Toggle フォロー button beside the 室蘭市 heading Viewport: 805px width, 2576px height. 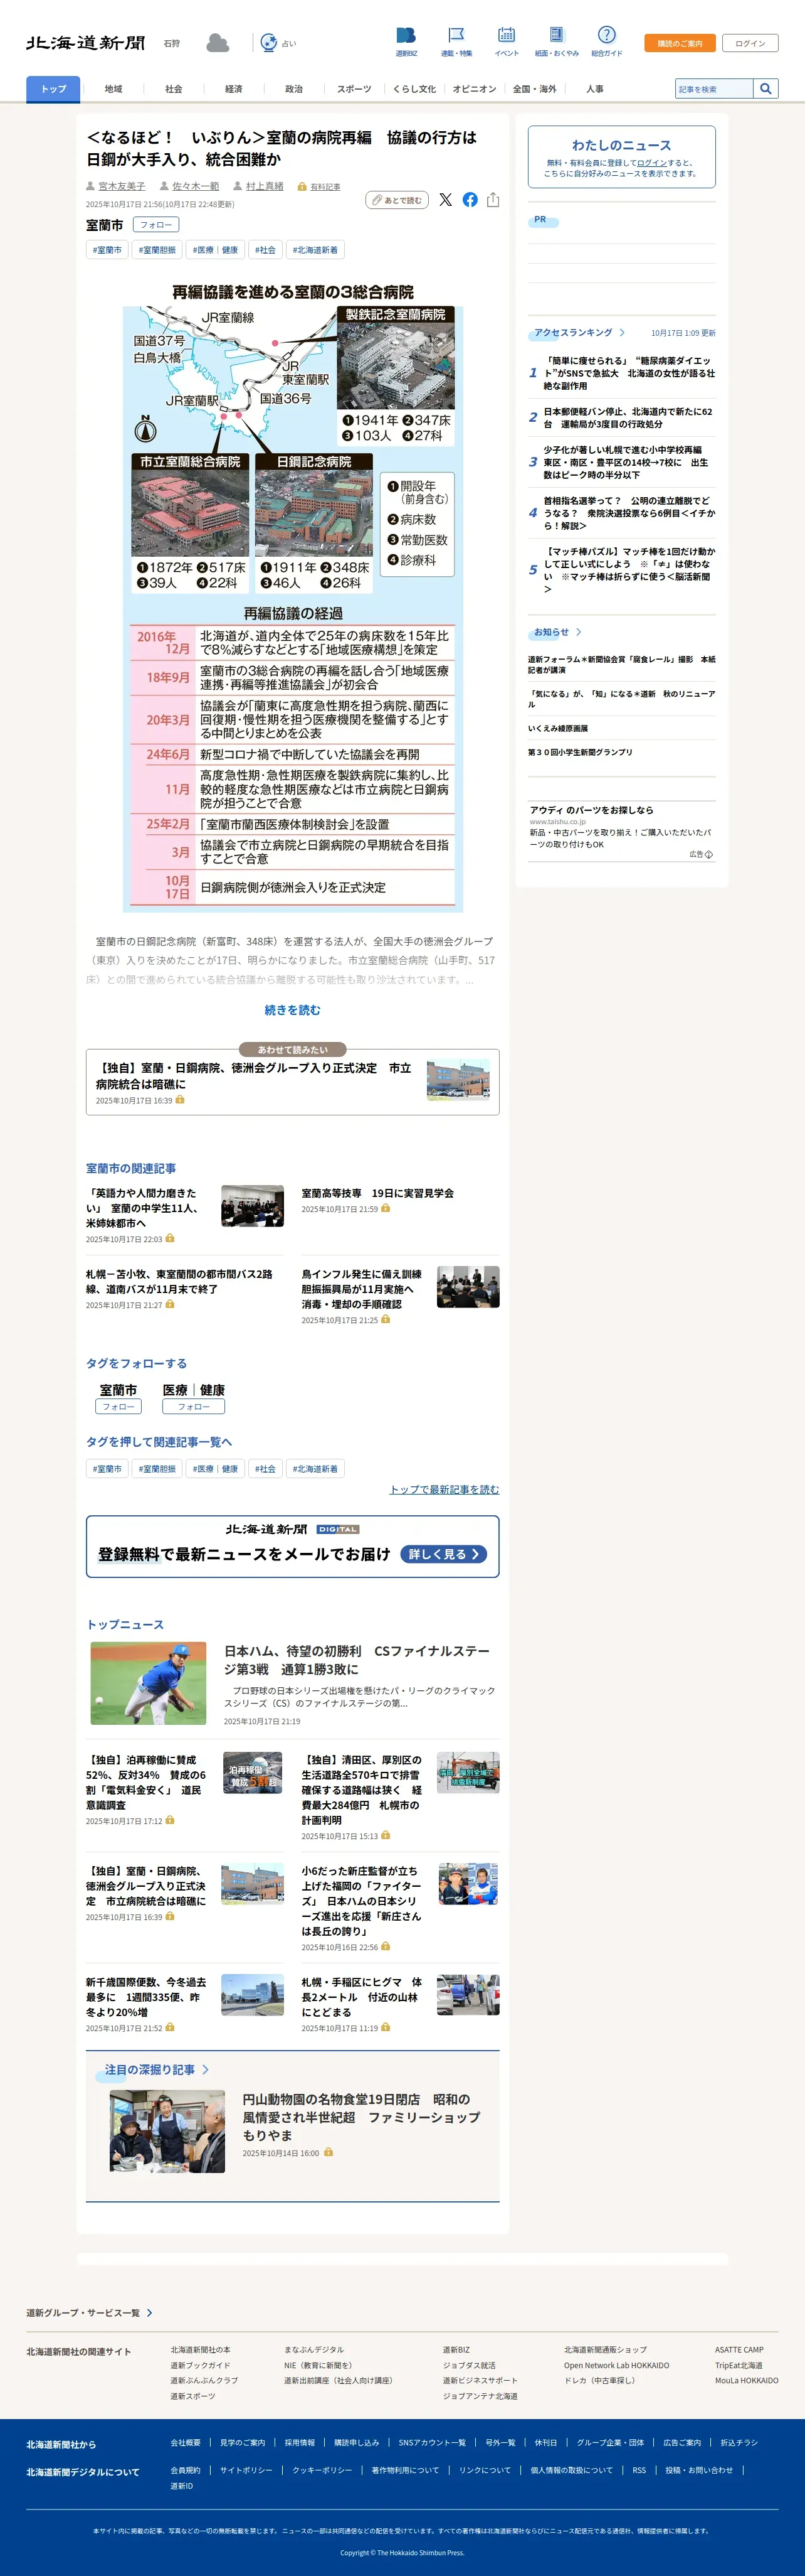156,225
